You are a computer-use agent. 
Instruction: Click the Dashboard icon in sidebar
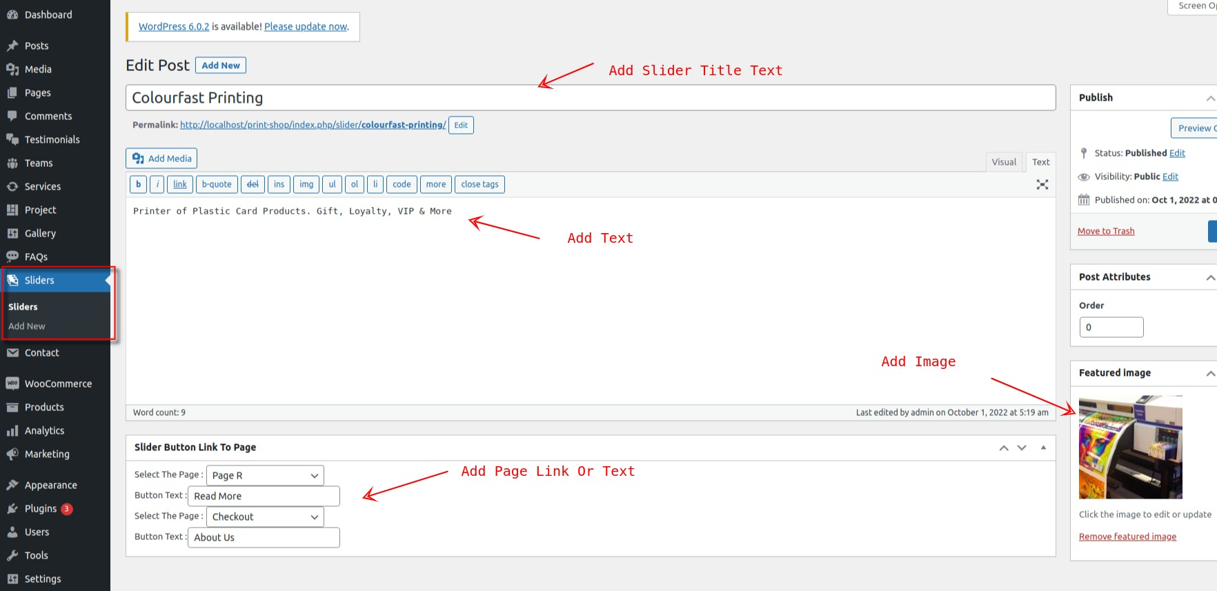click(12, 14)
